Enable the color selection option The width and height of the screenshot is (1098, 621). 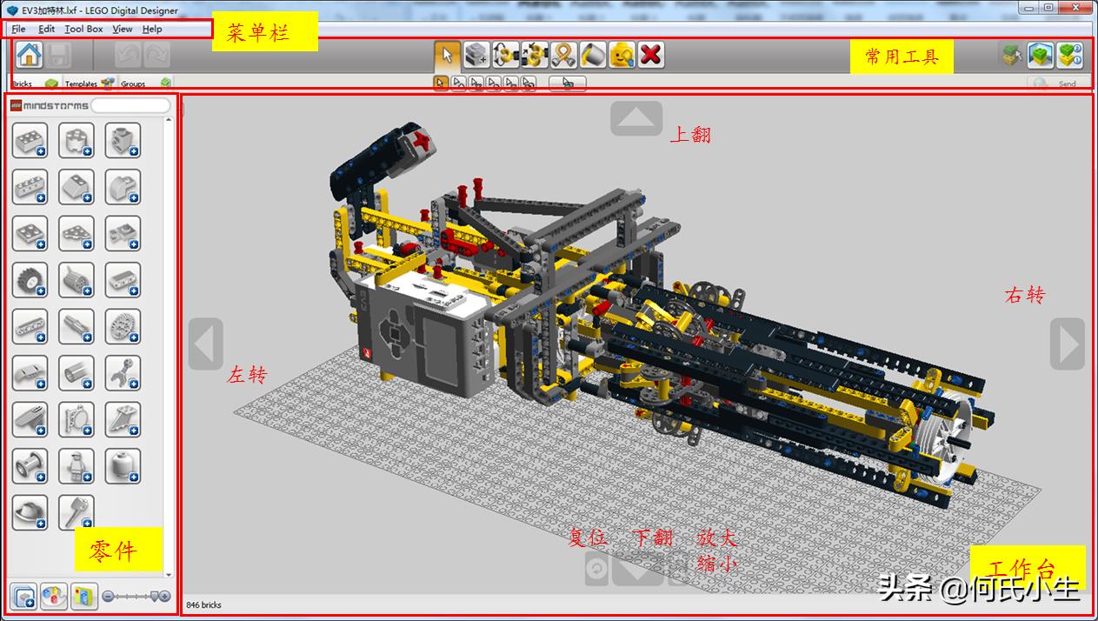coord(493,83)
